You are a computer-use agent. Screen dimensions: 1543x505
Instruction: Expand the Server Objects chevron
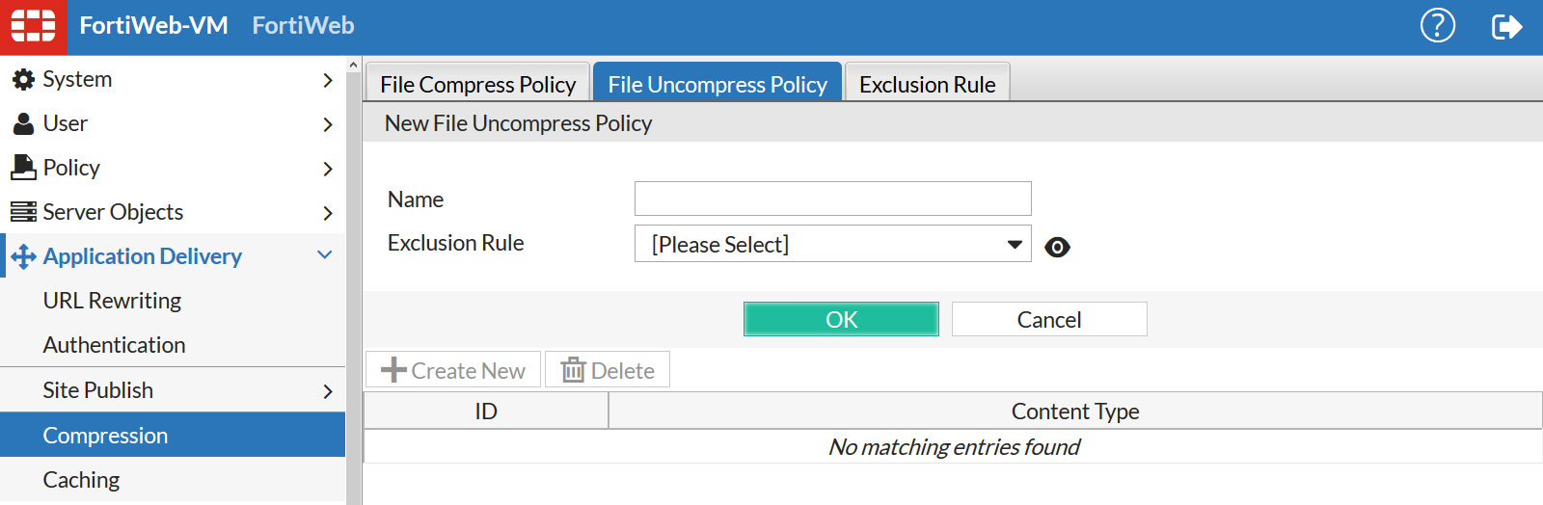tap(327, 213)
